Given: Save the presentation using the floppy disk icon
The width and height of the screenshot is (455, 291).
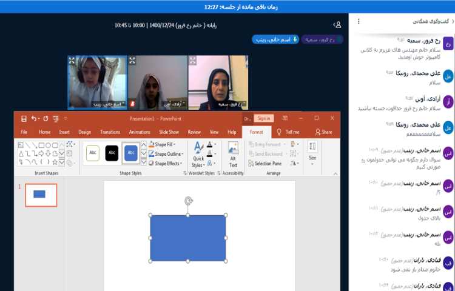Looking at the screenshot, I should 24,119.
